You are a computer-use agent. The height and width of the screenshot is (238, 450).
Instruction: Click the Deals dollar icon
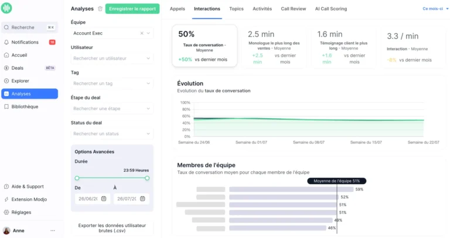6,68
